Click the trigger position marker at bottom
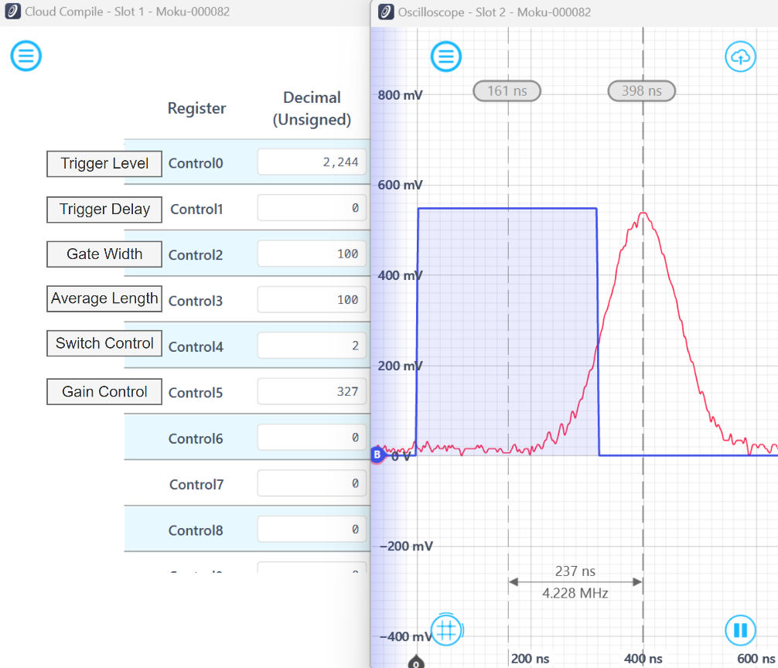The height and width of the screenshot is (668, 778). click(417, 662)
